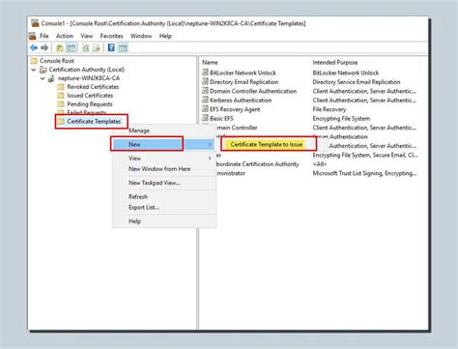This screenshot has width=458, height=349.
Task: Sort by the Intended Purpose column header
Action: pyautogui.click(x=335, y=62)
